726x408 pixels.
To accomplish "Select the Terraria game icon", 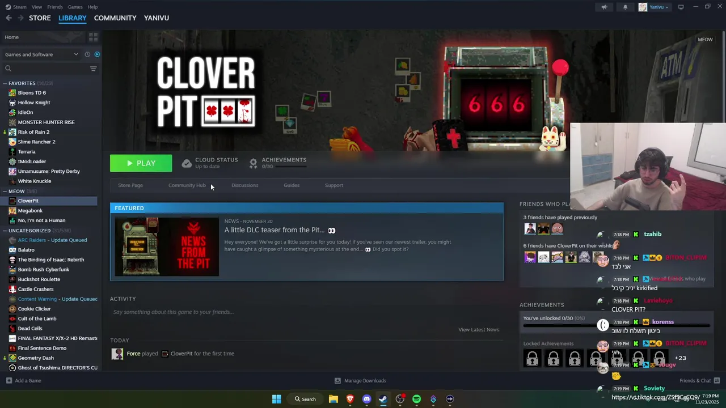I will tap(12, 152).
